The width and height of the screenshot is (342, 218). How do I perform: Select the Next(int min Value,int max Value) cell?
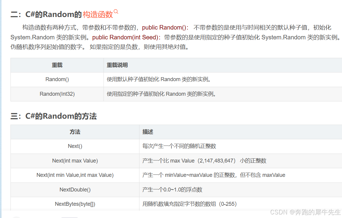tap(75, 175)
